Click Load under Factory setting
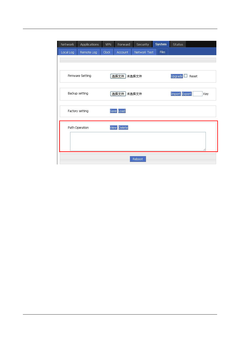The width and height of the screenshot is (240, 340). 122,111
